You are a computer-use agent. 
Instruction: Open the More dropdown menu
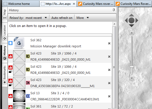[x=82, y=18]
